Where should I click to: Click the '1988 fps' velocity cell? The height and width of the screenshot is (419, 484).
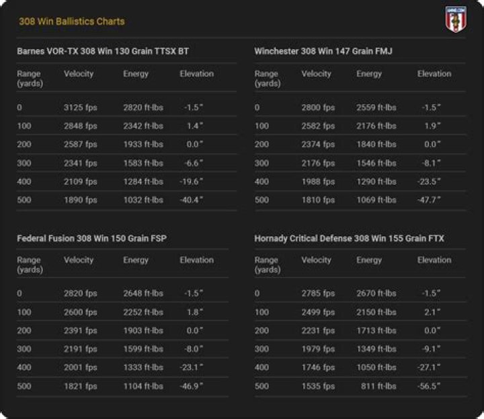(318, 182)
